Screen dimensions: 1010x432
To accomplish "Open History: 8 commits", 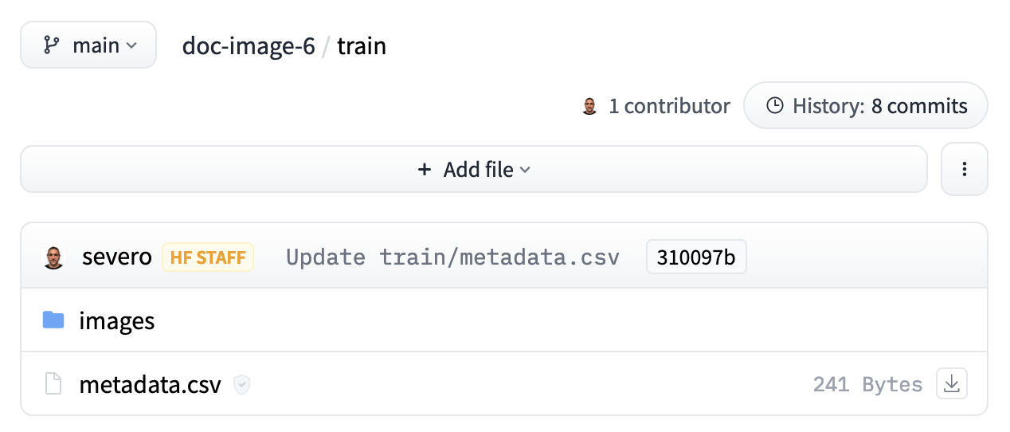I will [866, 106].
